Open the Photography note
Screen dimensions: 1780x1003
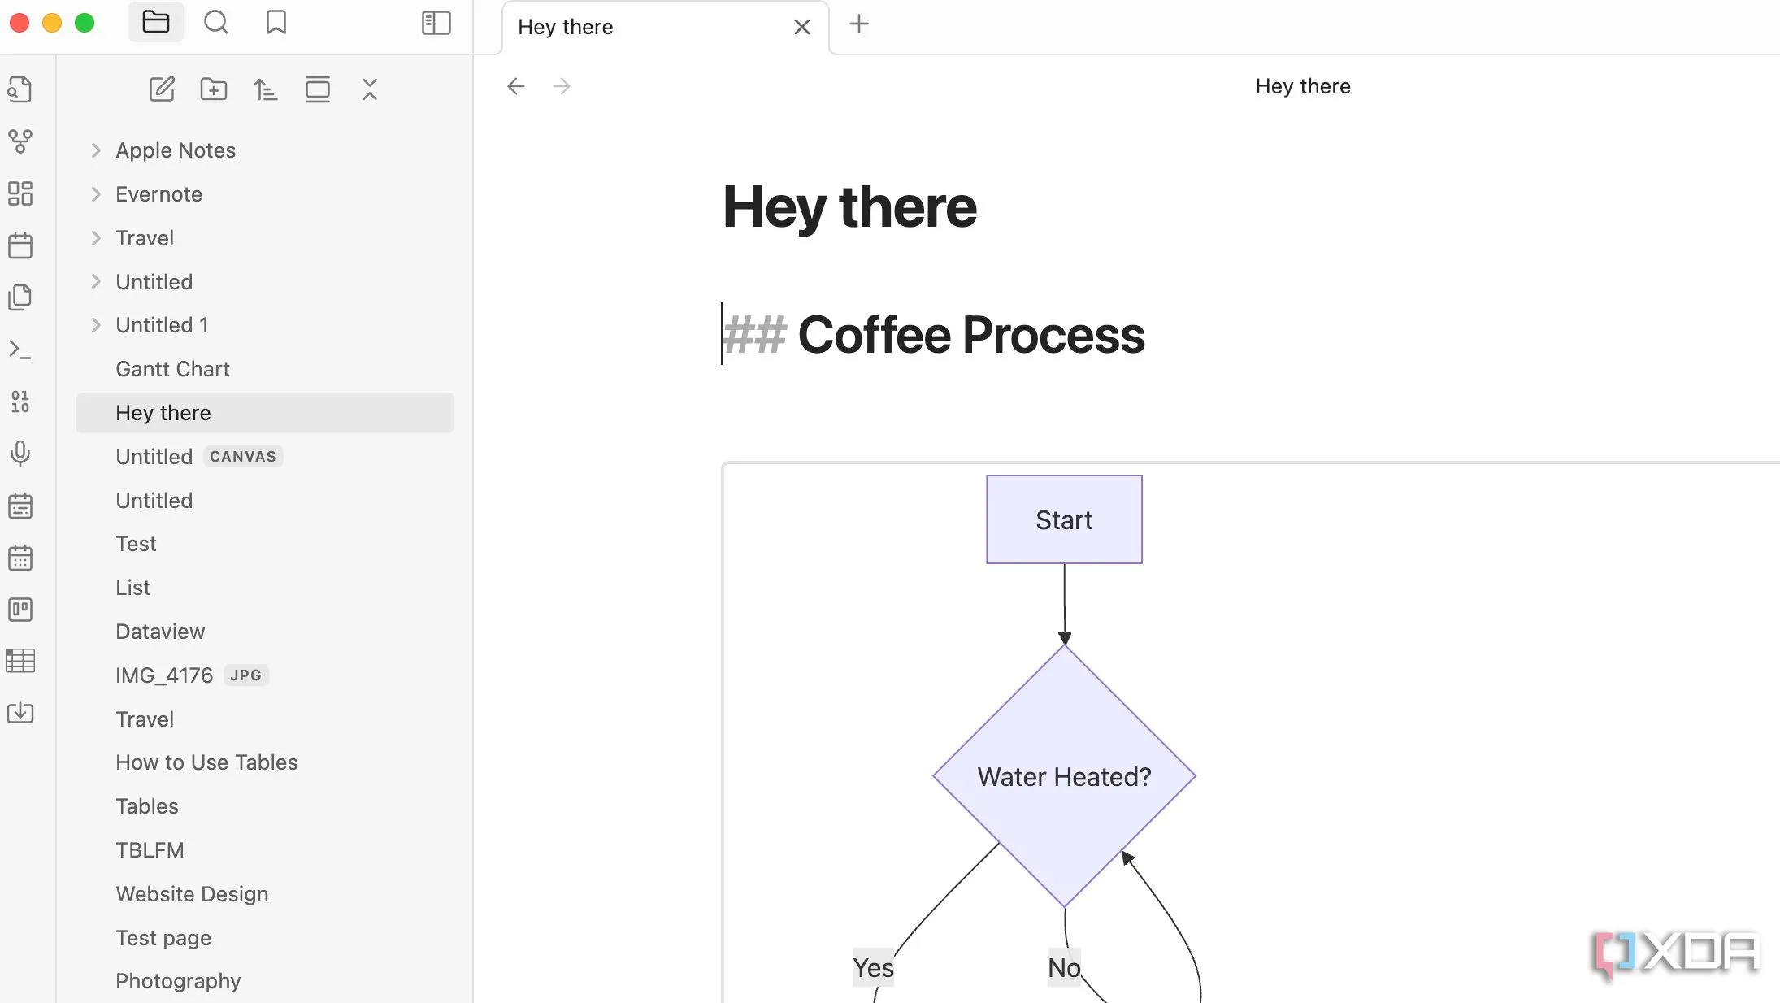pyautogui.click(x=265, y=981)
